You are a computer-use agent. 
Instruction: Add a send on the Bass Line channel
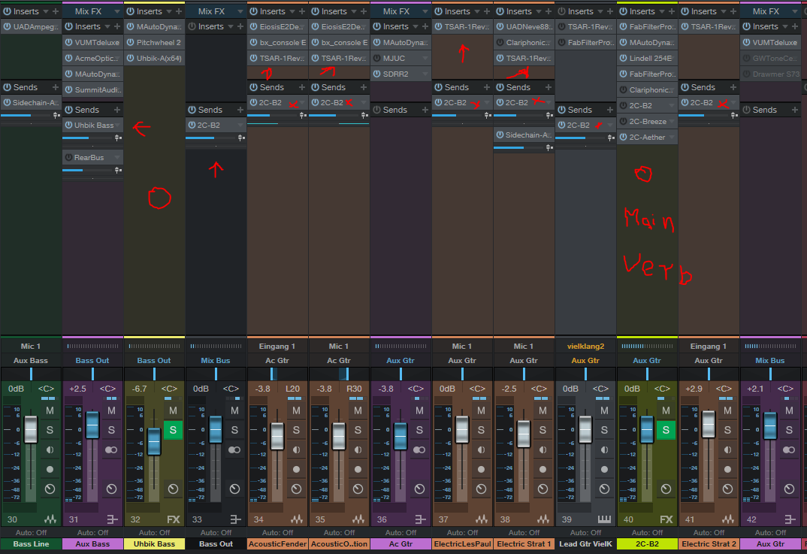pos(55,87)
